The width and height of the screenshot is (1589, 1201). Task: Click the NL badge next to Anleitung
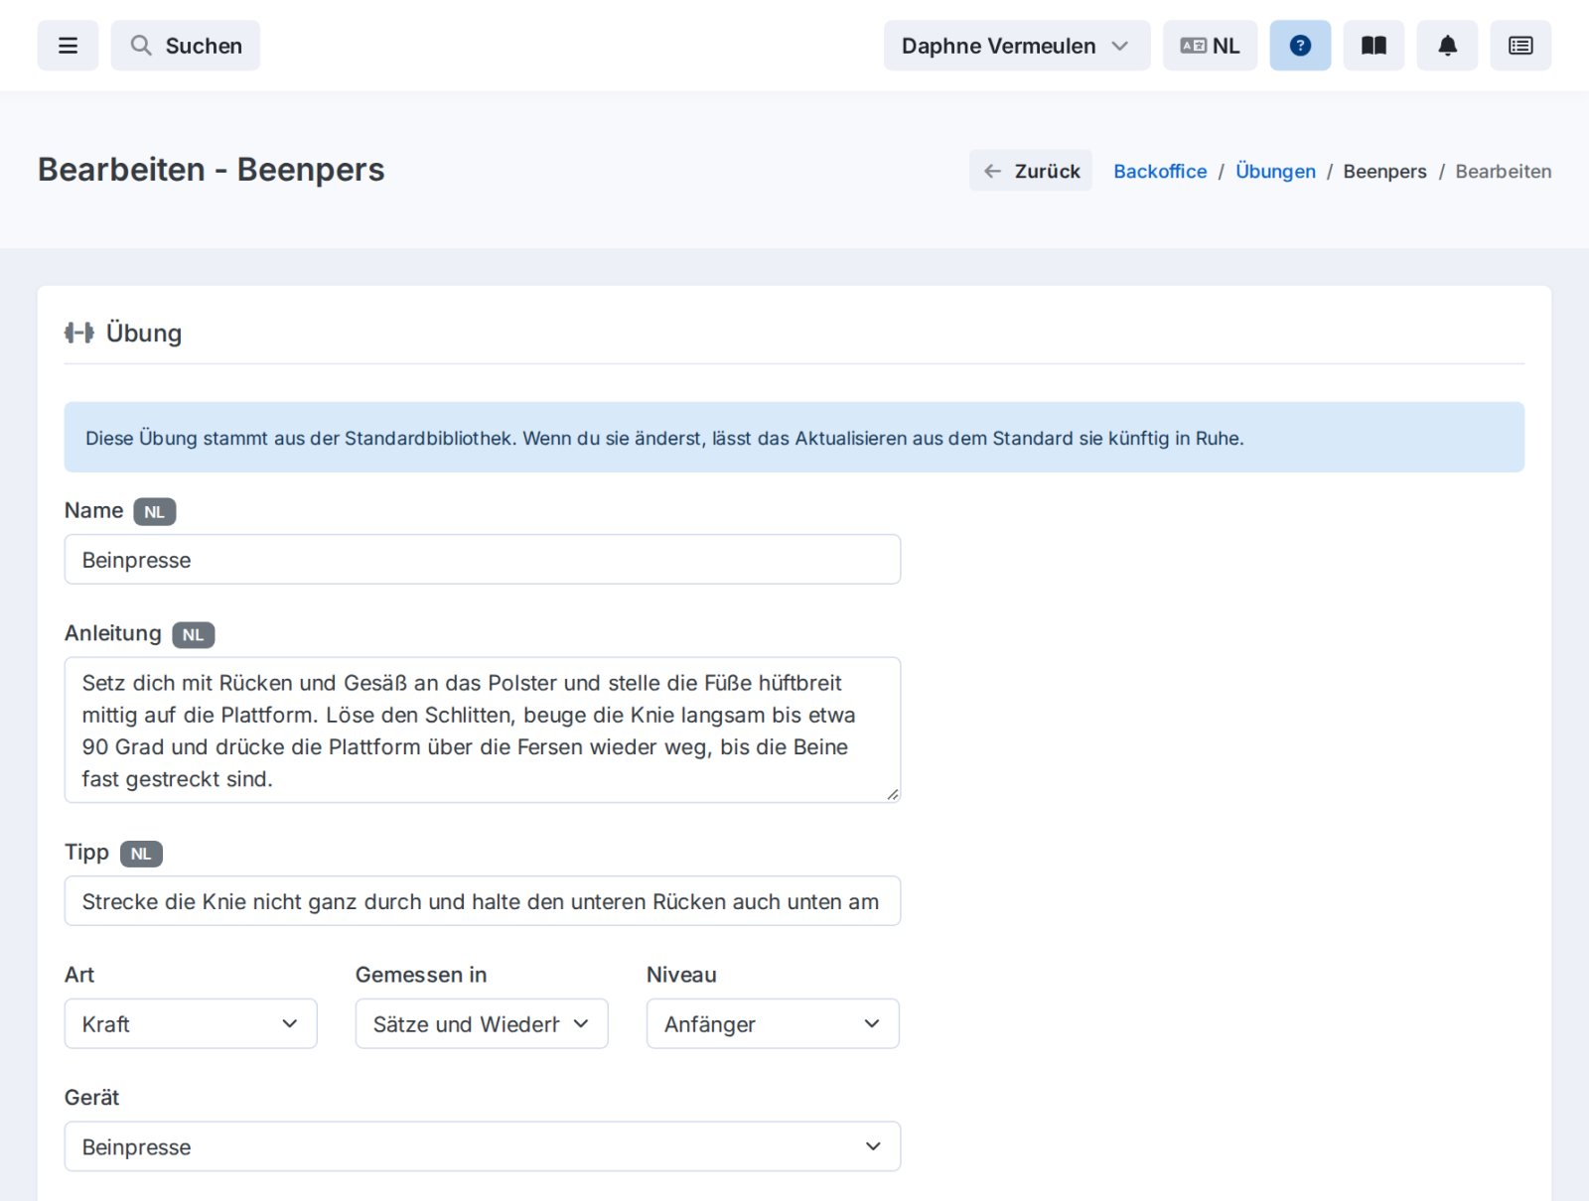[x=194, y=635]
